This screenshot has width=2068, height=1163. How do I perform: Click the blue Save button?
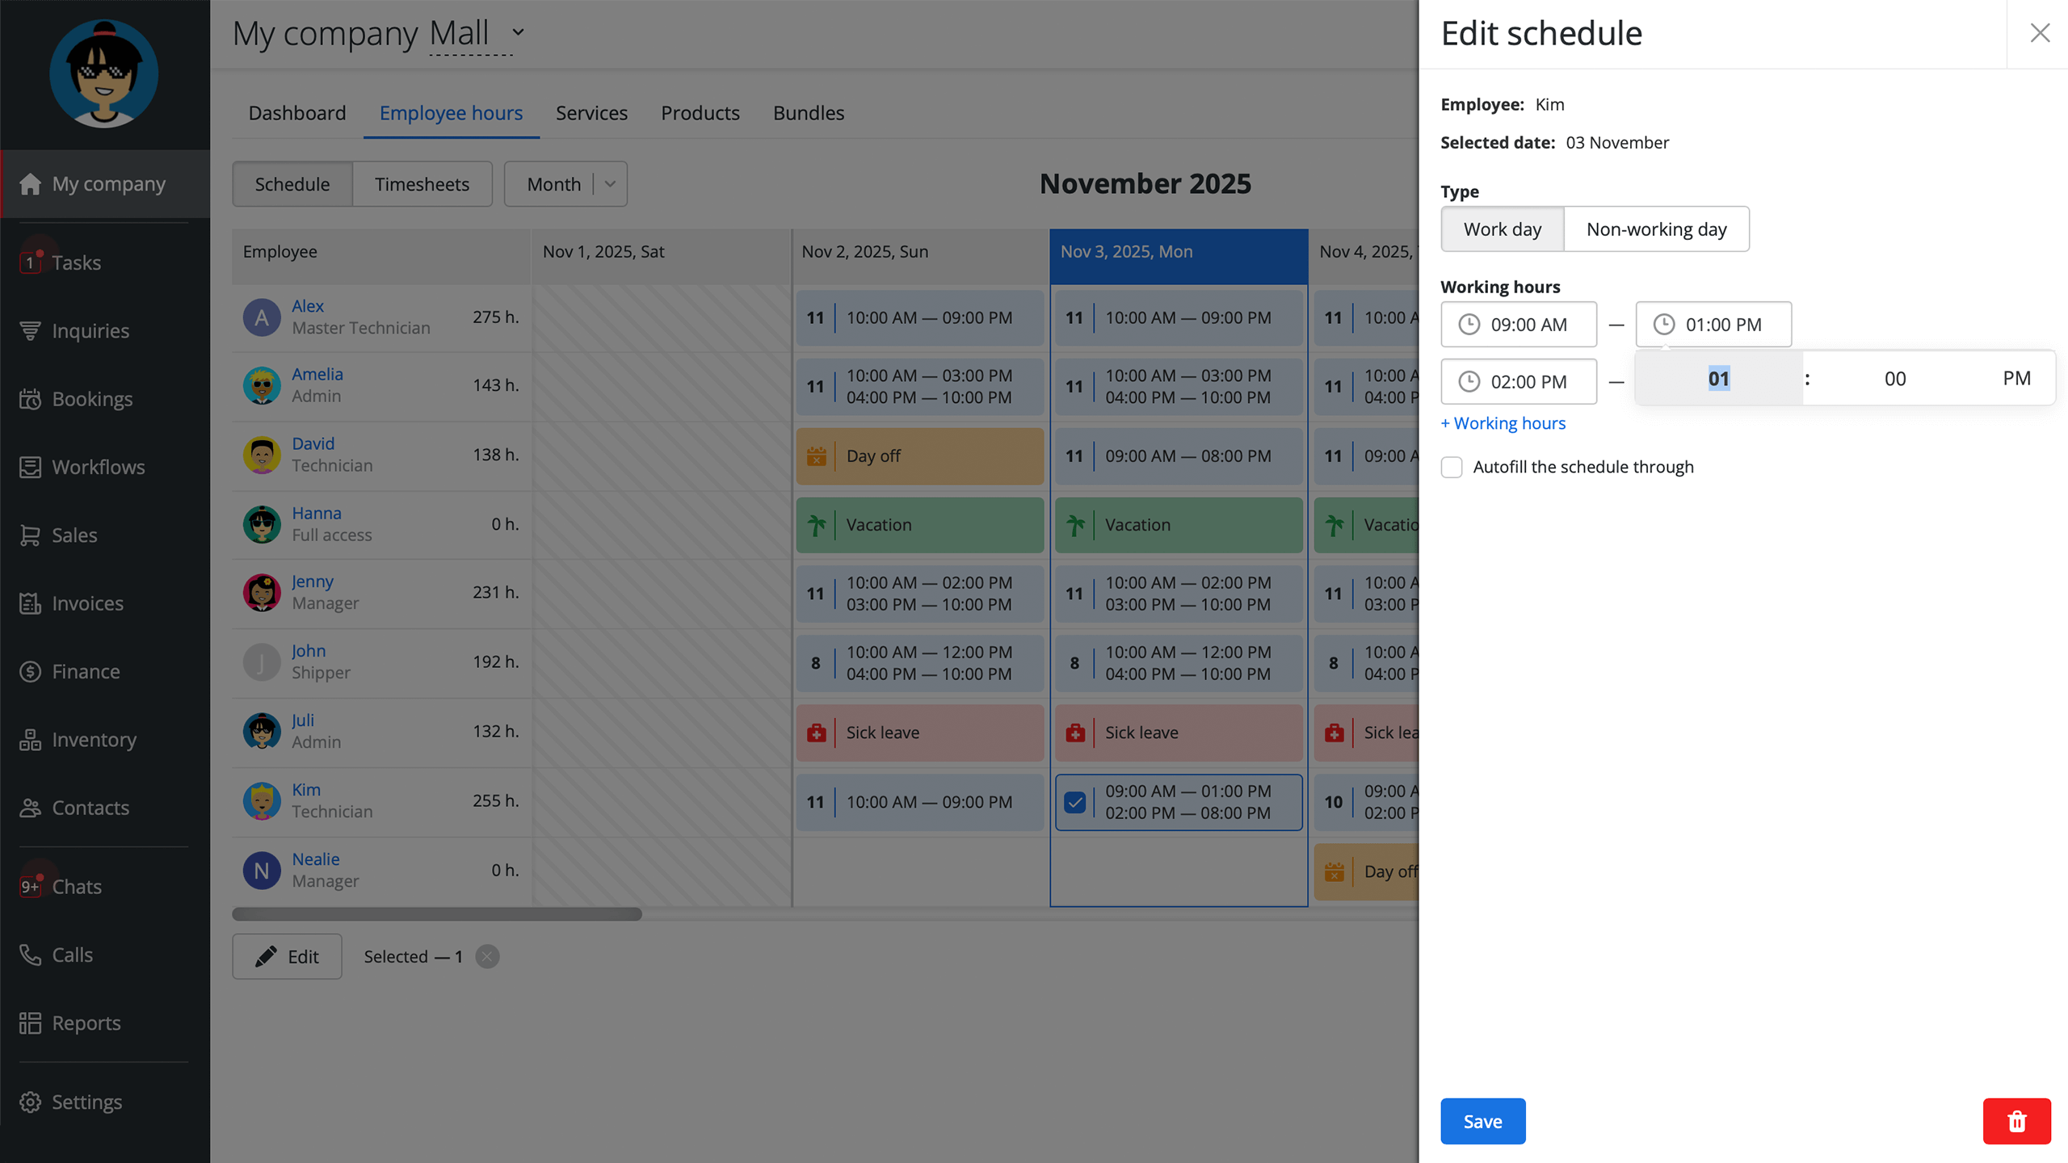coord(1482,1121)
